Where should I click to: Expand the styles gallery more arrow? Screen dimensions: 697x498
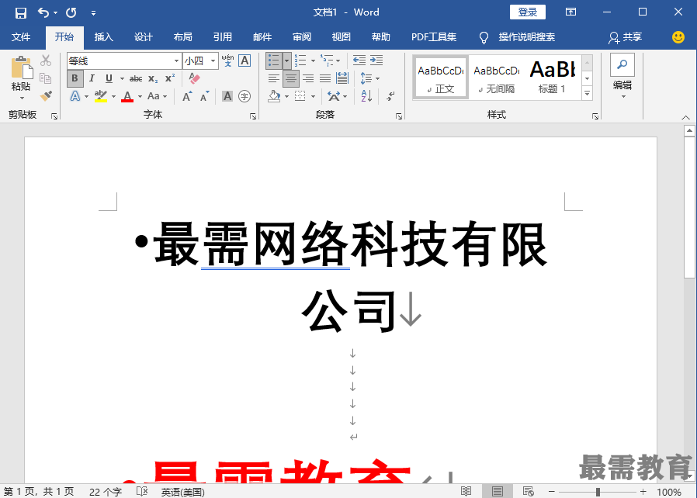[588, 94]
